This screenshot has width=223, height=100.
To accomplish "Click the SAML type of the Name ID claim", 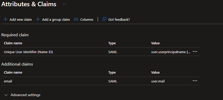I will click(x=113, y=52).
